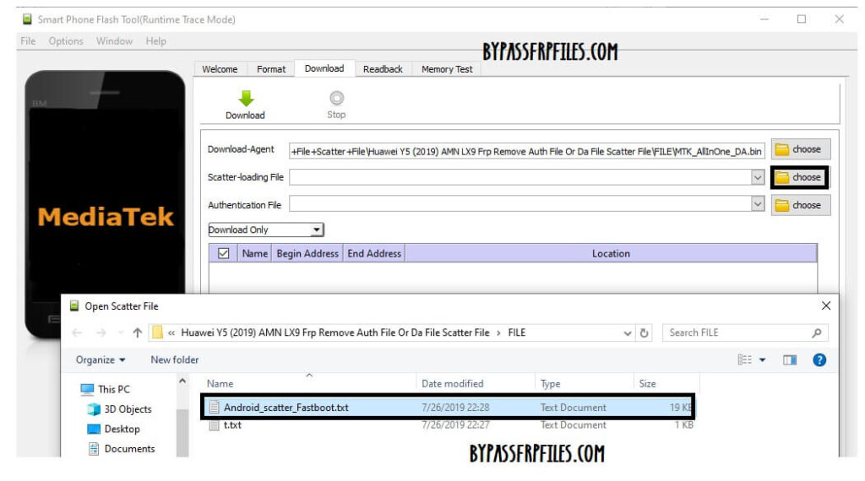Go up one folder level arrow
865x481 pixels.
(x=137, y=332)
